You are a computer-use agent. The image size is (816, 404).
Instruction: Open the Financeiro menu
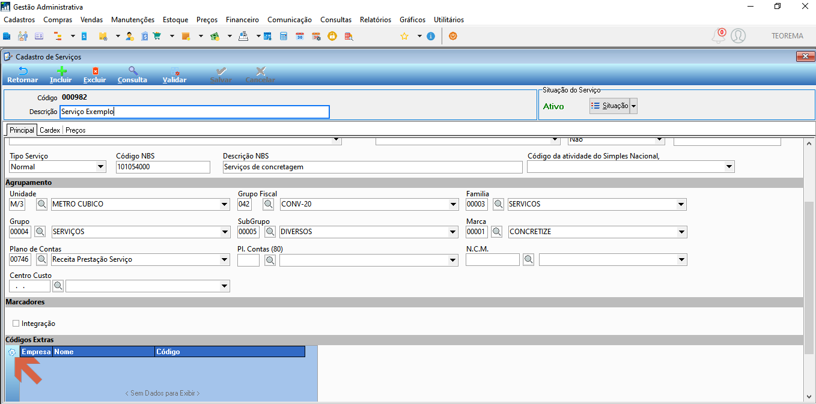(x=243, y=20)
